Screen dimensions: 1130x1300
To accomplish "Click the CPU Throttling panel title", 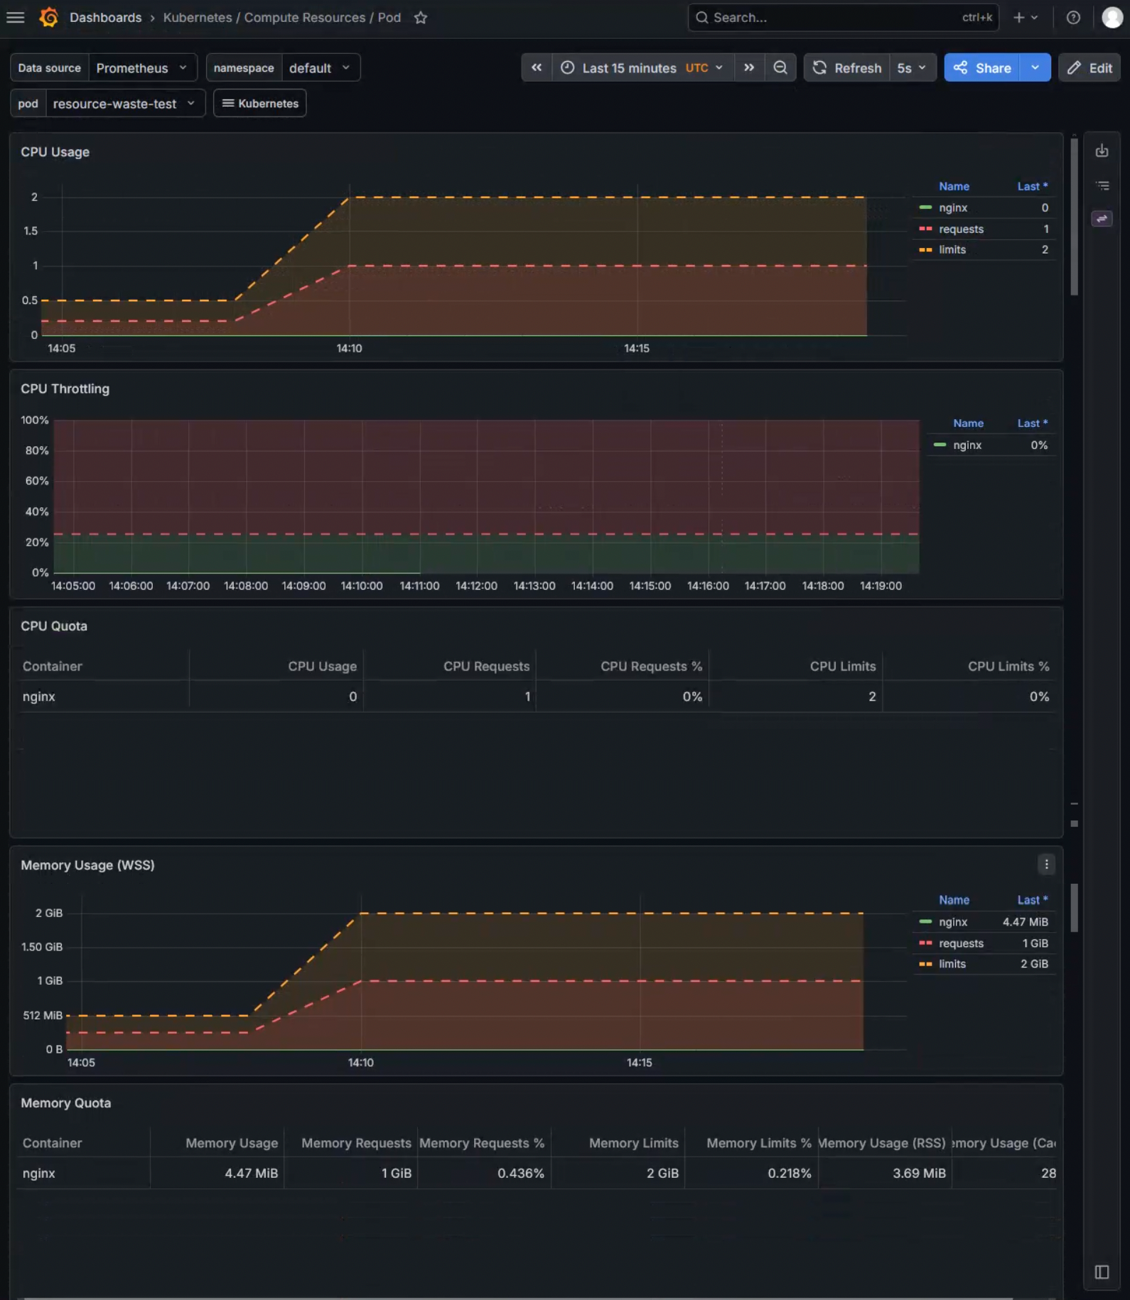I will click(x=65, y=389).
